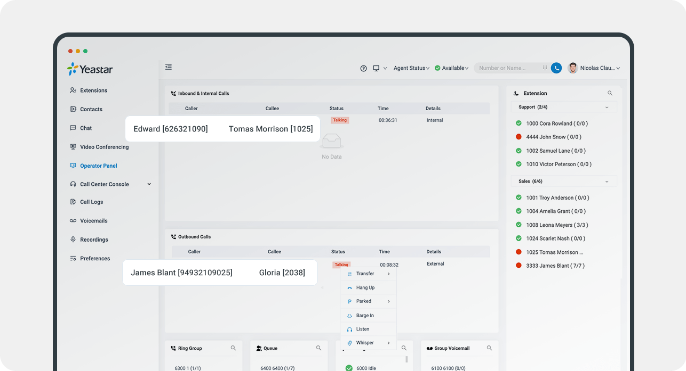The width and height of the screenshot is (686, 371).
Task: Open Voicemails page
Action: click(x=94, y=221)
